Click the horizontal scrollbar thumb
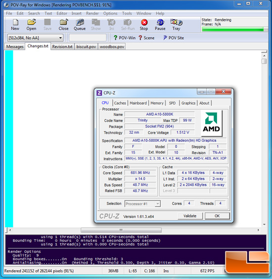 tap(121, 230)
